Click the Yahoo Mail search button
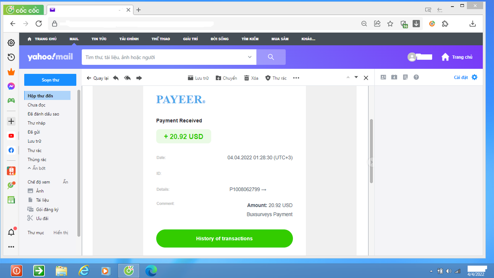 271,57
